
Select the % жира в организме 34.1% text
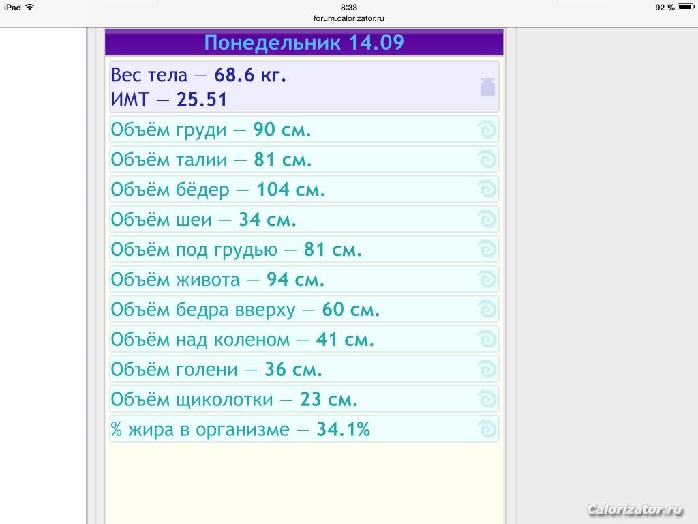241,430
